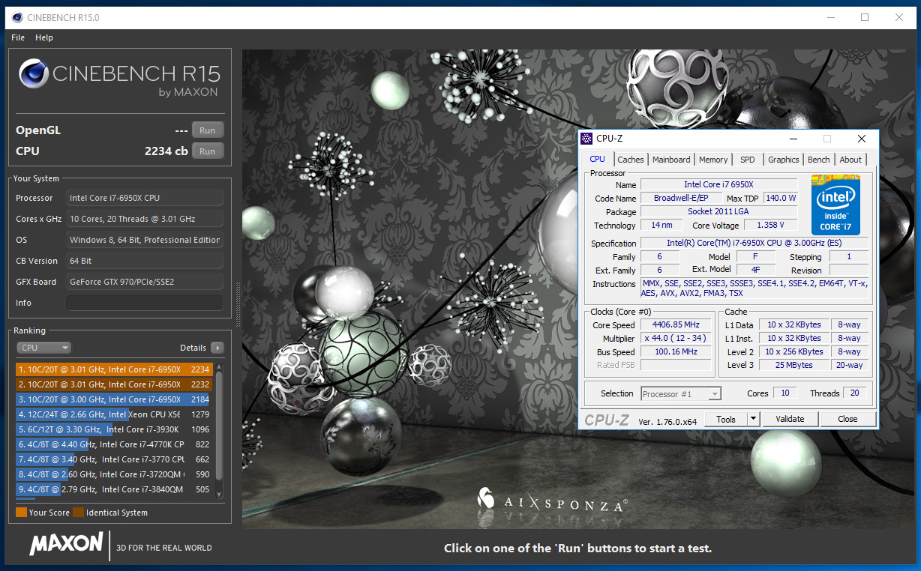Open the Help menu
This screenshot has height=571, width=921.
[44, 37]
